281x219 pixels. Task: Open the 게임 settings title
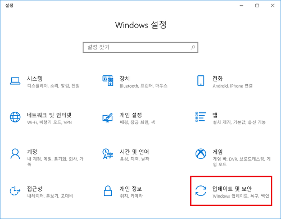click(217, 152)
